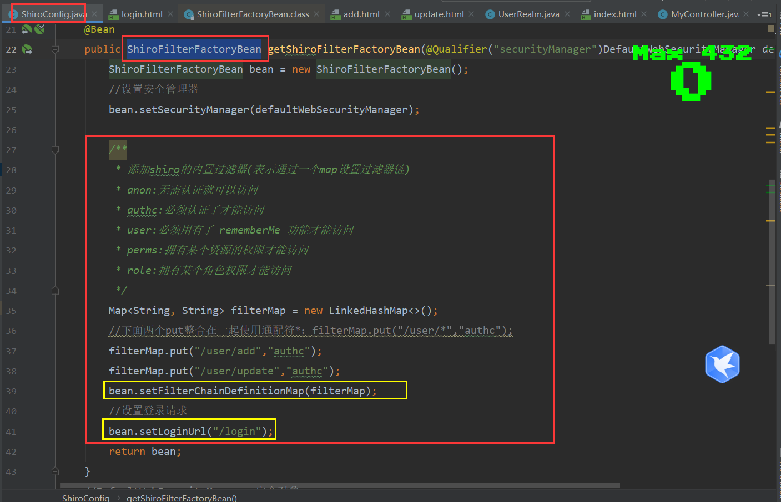Click the inspection status square above the scrollbar
Image resolution: width=781 pixels, height=502 pixels.
click(770, 28)
